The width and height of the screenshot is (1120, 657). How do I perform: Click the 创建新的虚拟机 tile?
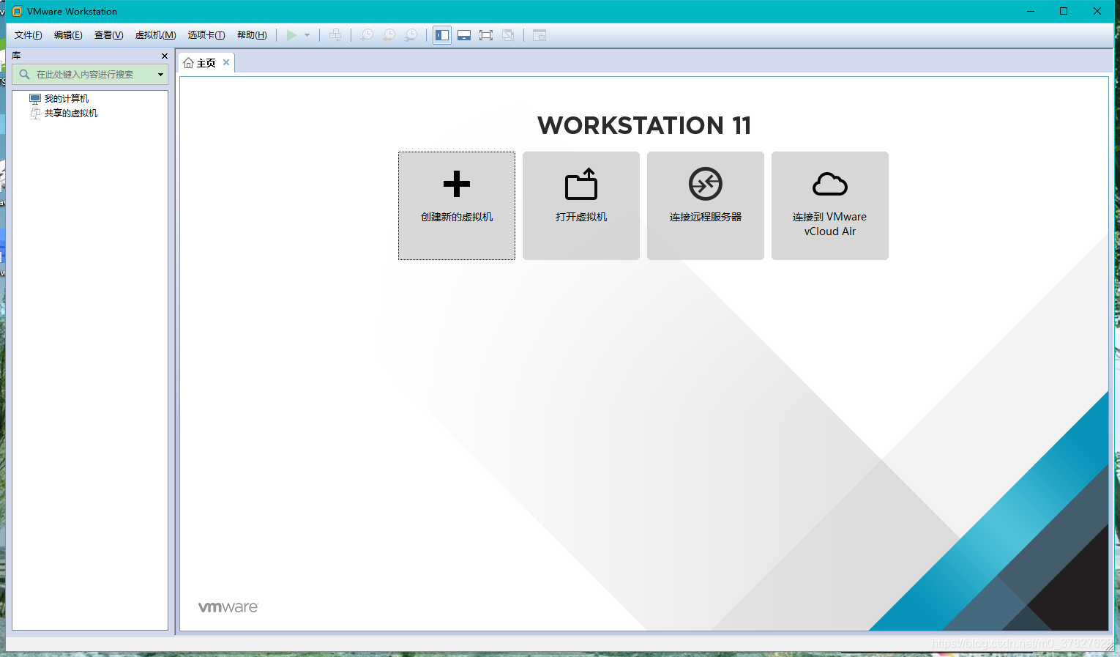pyautogui.click(x=457, y=206)
